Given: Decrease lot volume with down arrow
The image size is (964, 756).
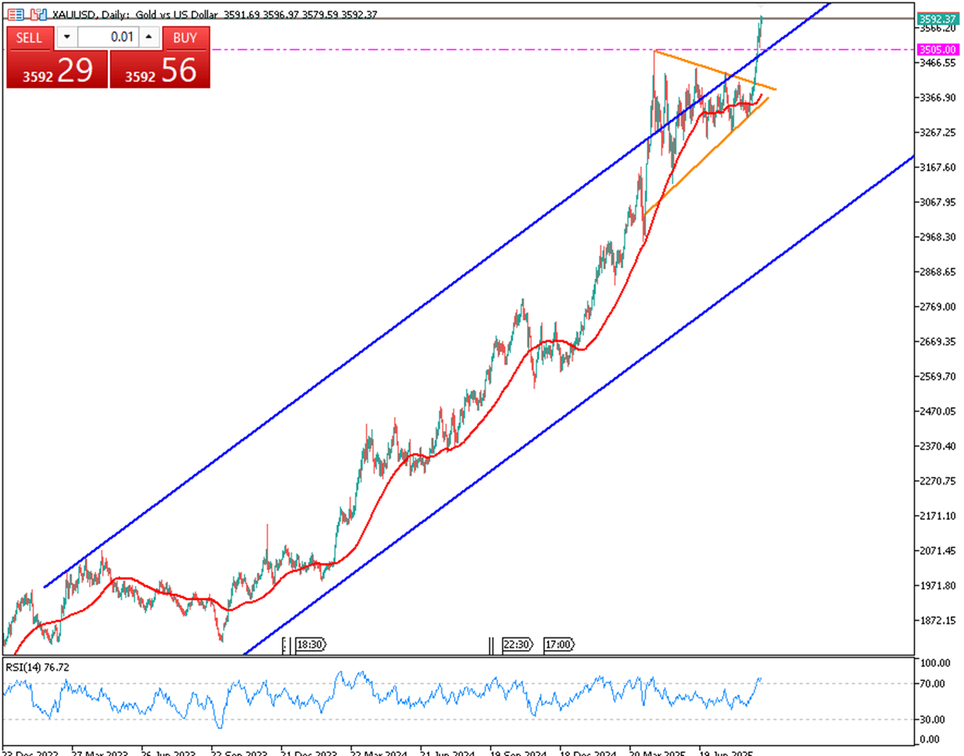Looking at the screenshot, I should coord(67,37).
